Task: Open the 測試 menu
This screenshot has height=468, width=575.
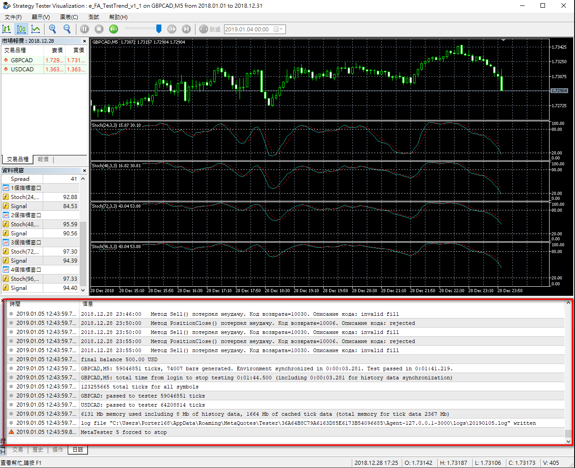Action: (94, 17)
